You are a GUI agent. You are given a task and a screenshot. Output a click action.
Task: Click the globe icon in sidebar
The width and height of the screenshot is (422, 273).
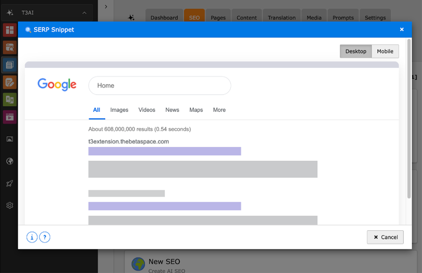tap(9, 161)
